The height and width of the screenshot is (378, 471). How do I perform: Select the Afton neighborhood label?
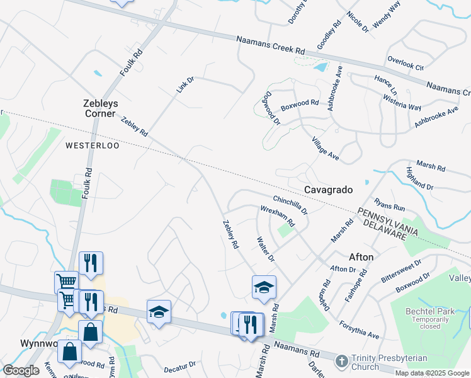pyautogui.click(x=361, y=257)
